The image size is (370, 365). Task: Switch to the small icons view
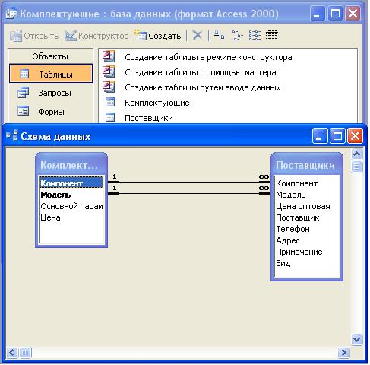pyautogui.click(x=237, y=36)
